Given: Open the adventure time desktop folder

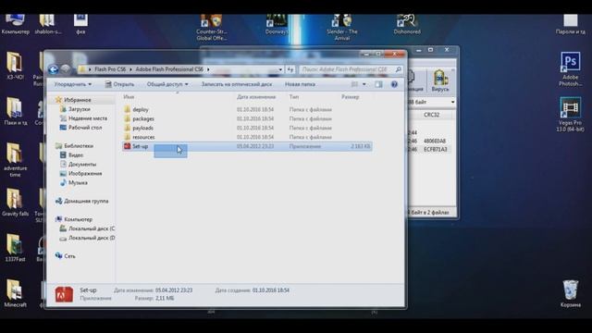Looking at the screenshot, I should coord(15,160).
